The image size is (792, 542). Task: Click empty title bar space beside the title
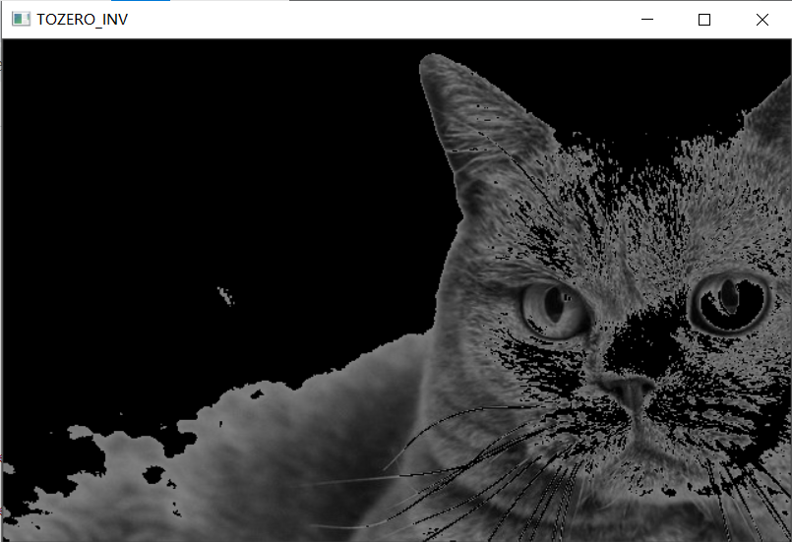(x=374, y=20)
